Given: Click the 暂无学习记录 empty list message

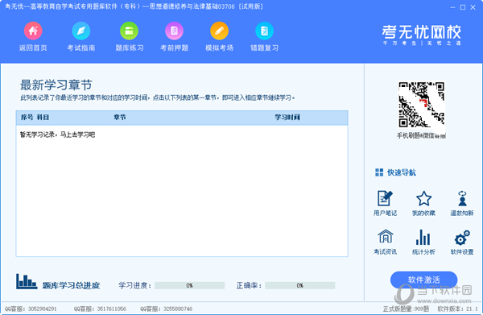Looking at the screenshot, I should (x=58, y=135).
